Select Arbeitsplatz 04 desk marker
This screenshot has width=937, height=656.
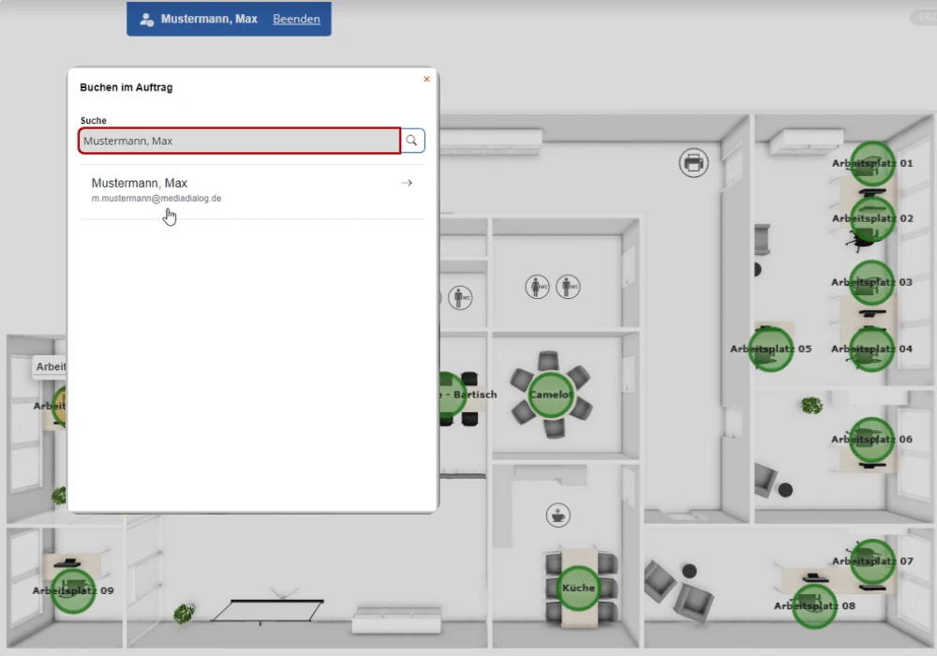tap(871, 349)
